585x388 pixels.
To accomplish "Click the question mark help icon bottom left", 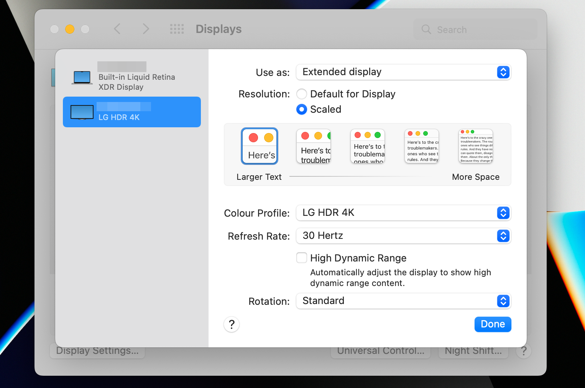I will tap(231, 324).
